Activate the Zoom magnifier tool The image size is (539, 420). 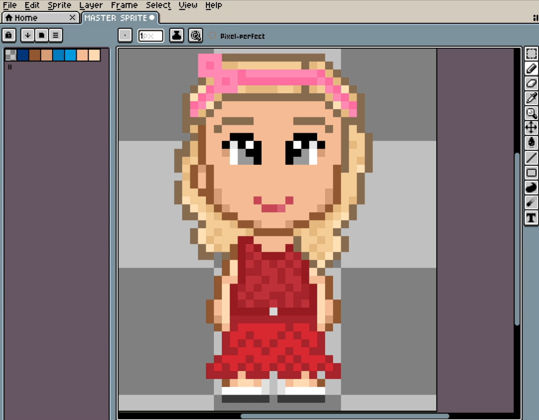pyautogui.click(x=531, y=113)
